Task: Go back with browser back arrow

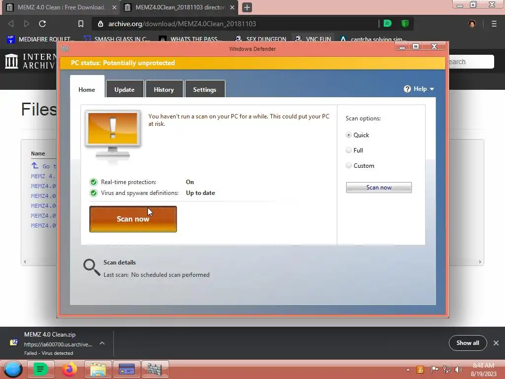Action: [11, 24]
